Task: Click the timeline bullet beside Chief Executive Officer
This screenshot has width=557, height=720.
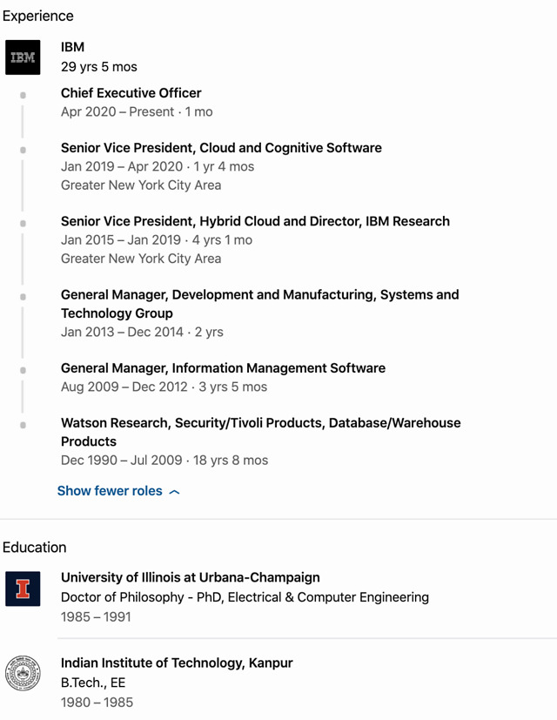Action: tap(23, 95)
